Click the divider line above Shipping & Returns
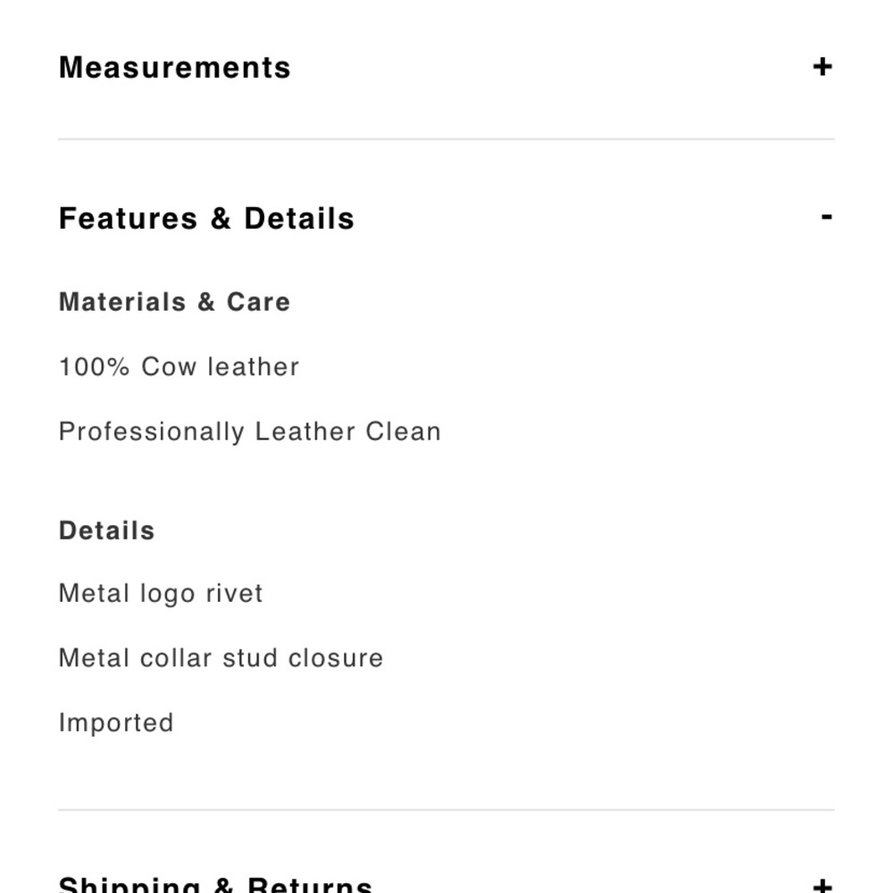 click(446, 810)
